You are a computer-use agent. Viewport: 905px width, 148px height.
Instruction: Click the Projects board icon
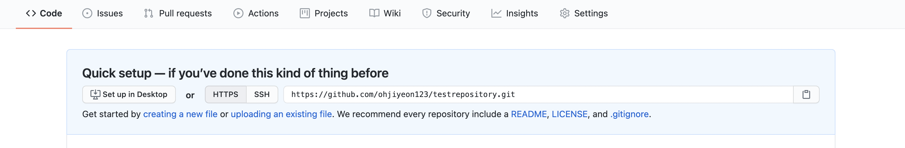(305, 13)
